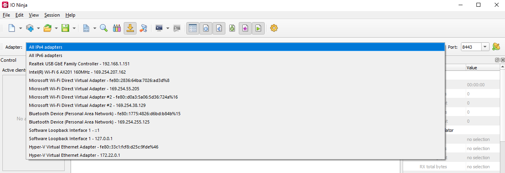Choose Realtek USB GbE Family Controller adapter
The height and width of the screenshot is (173, 505).
235,64
